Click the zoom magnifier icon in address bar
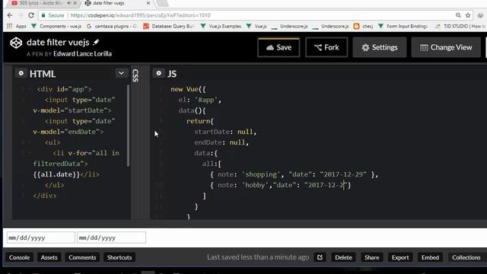Screen dimensions: 487x274 [458, 15]
